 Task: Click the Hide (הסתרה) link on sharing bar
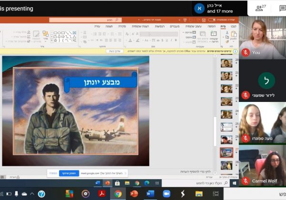click(x=53, y=173)
